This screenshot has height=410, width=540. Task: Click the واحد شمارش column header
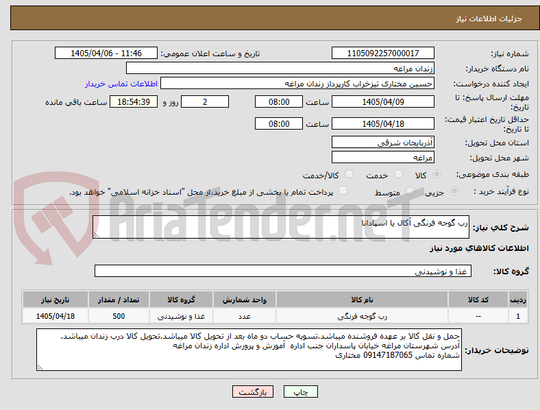(245, 300)
